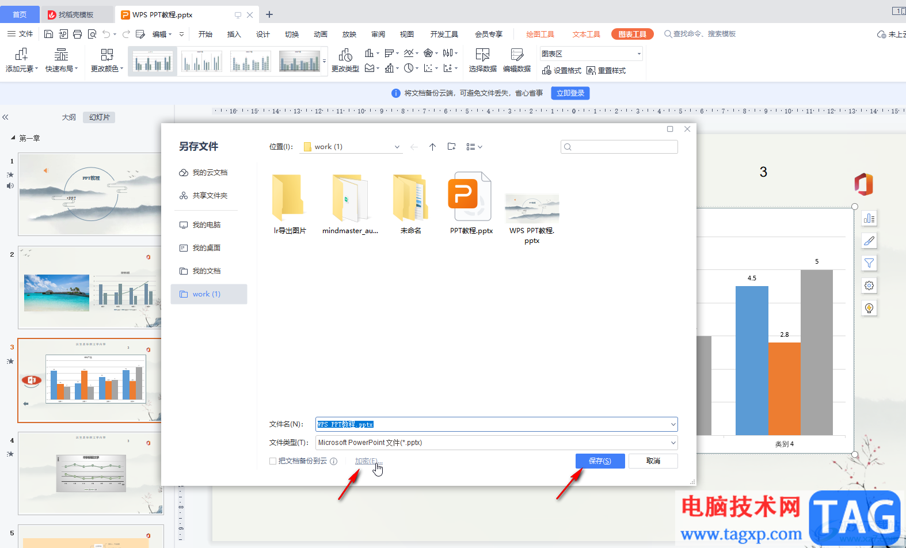This screenshot has height=548, width=906.
Task: Click search field in save dialog
Action: click(x=619, y=147)
